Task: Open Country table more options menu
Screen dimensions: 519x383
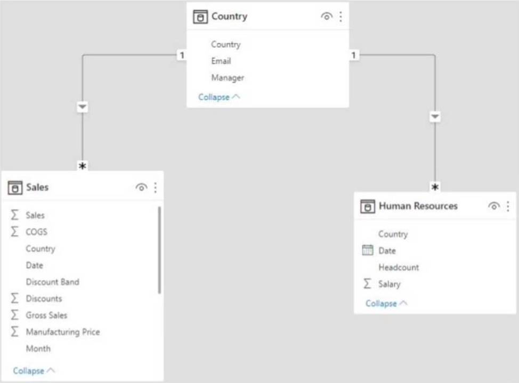Action: coord(340,17)
